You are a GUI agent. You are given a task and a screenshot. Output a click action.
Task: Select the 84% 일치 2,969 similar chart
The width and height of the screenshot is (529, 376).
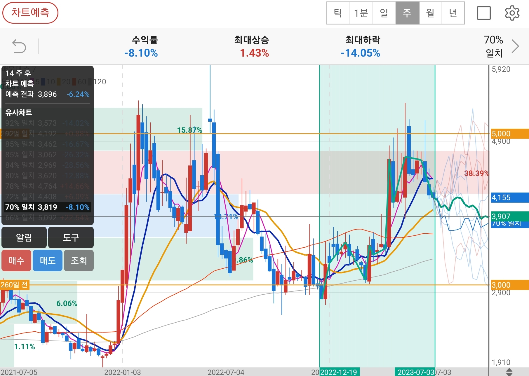47,165
